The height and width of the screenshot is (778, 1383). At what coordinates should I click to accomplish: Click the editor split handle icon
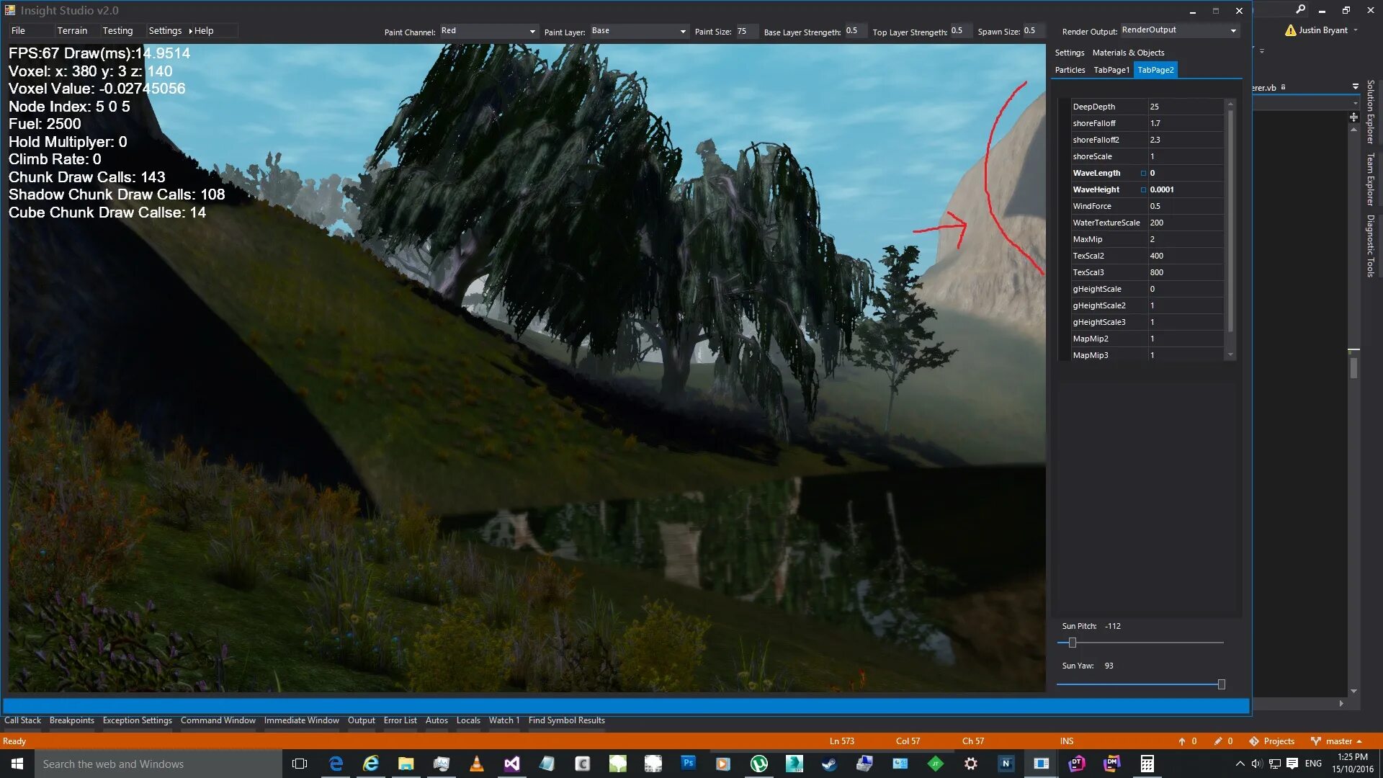(1353, 117)
